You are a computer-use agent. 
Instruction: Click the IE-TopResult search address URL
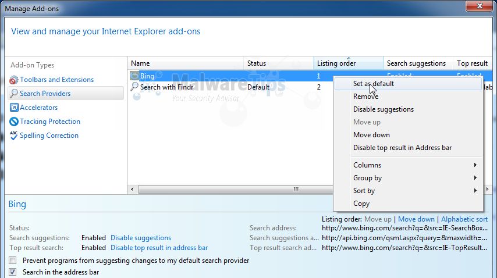click(404, 248)
